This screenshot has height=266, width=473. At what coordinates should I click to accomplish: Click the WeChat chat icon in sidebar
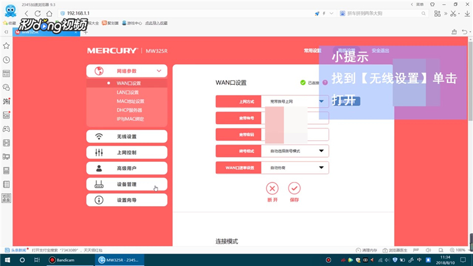click(x=6, y=88)
